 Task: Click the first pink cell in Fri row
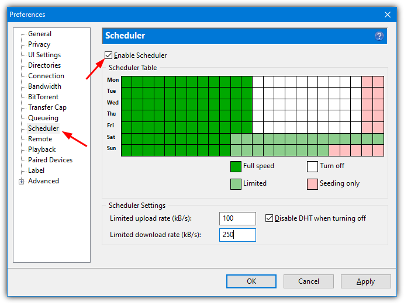click(367, 128)
